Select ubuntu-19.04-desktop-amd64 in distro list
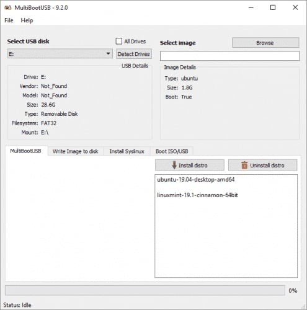This screenshot has height=310, width=307. [x=196, y=180]
